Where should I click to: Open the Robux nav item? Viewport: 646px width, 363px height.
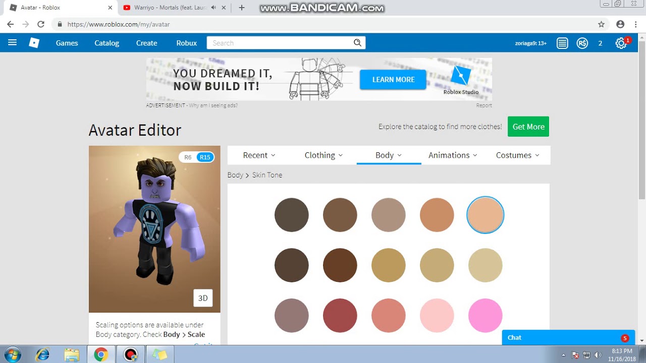coord(187,43)
